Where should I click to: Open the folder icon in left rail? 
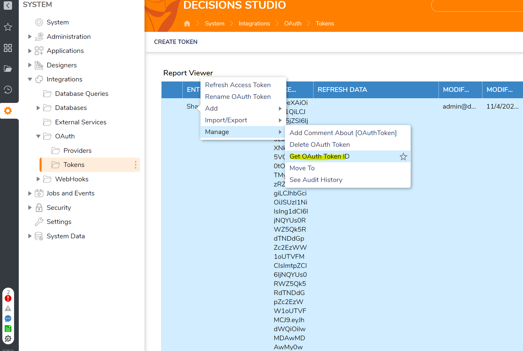pos(8,69)
